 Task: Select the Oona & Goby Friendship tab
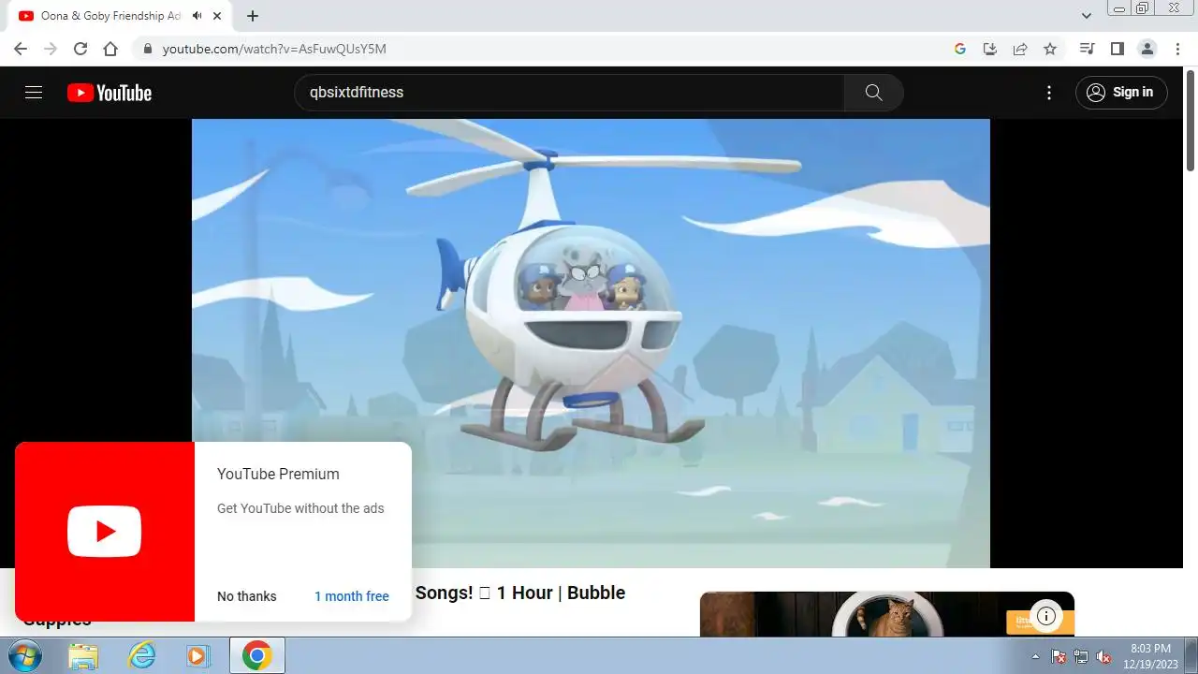click(110, 16)
